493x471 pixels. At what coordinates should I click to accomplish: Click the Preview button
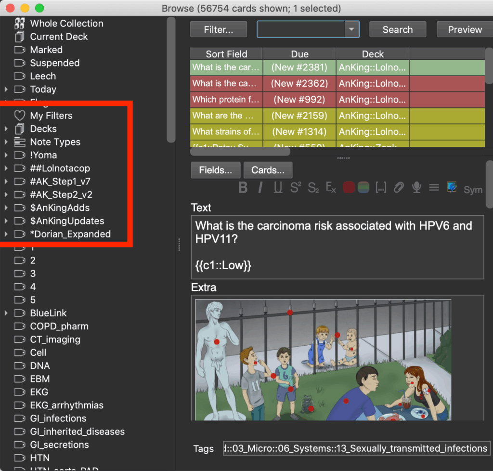(465, 29)
